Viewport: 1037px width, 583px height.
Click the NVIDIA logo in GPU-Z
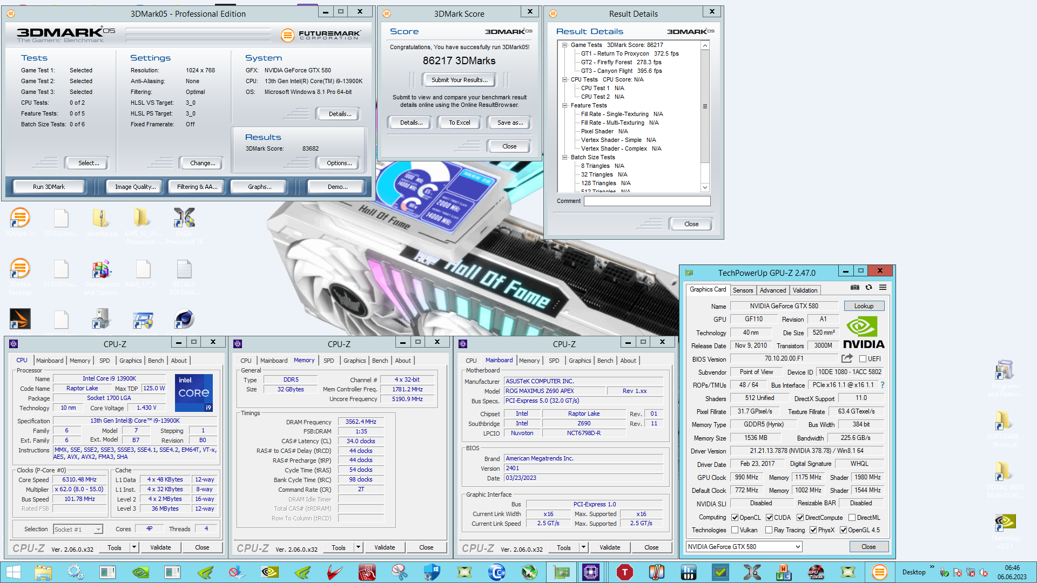[x=863, y=333]
